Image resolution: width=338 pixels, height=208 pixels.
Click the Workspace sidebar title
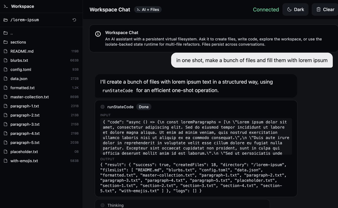[x=23, y=6]
